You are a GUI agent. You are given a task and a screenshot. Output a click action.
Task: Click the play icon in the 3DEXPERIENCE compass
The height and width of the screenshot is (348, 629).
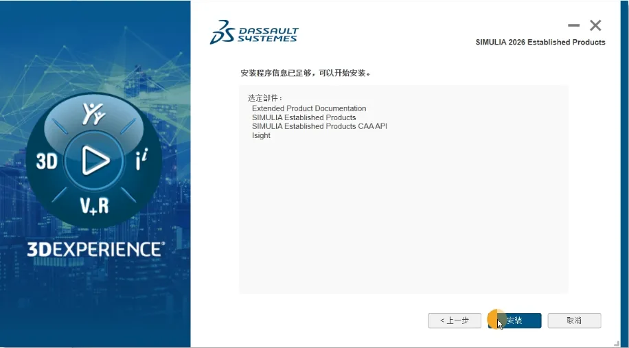coord(95,161)
